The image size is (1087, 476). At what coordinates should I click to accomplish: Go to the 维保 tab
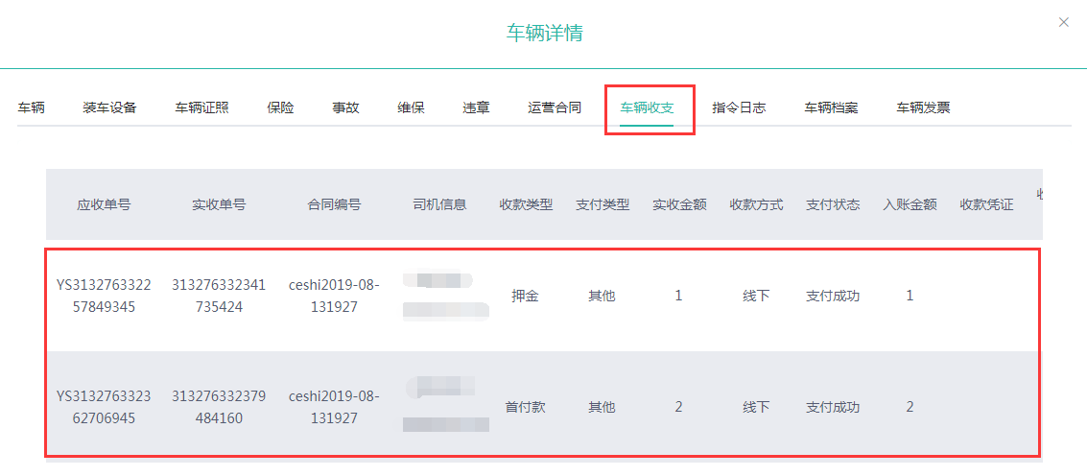tap(411, 107)
